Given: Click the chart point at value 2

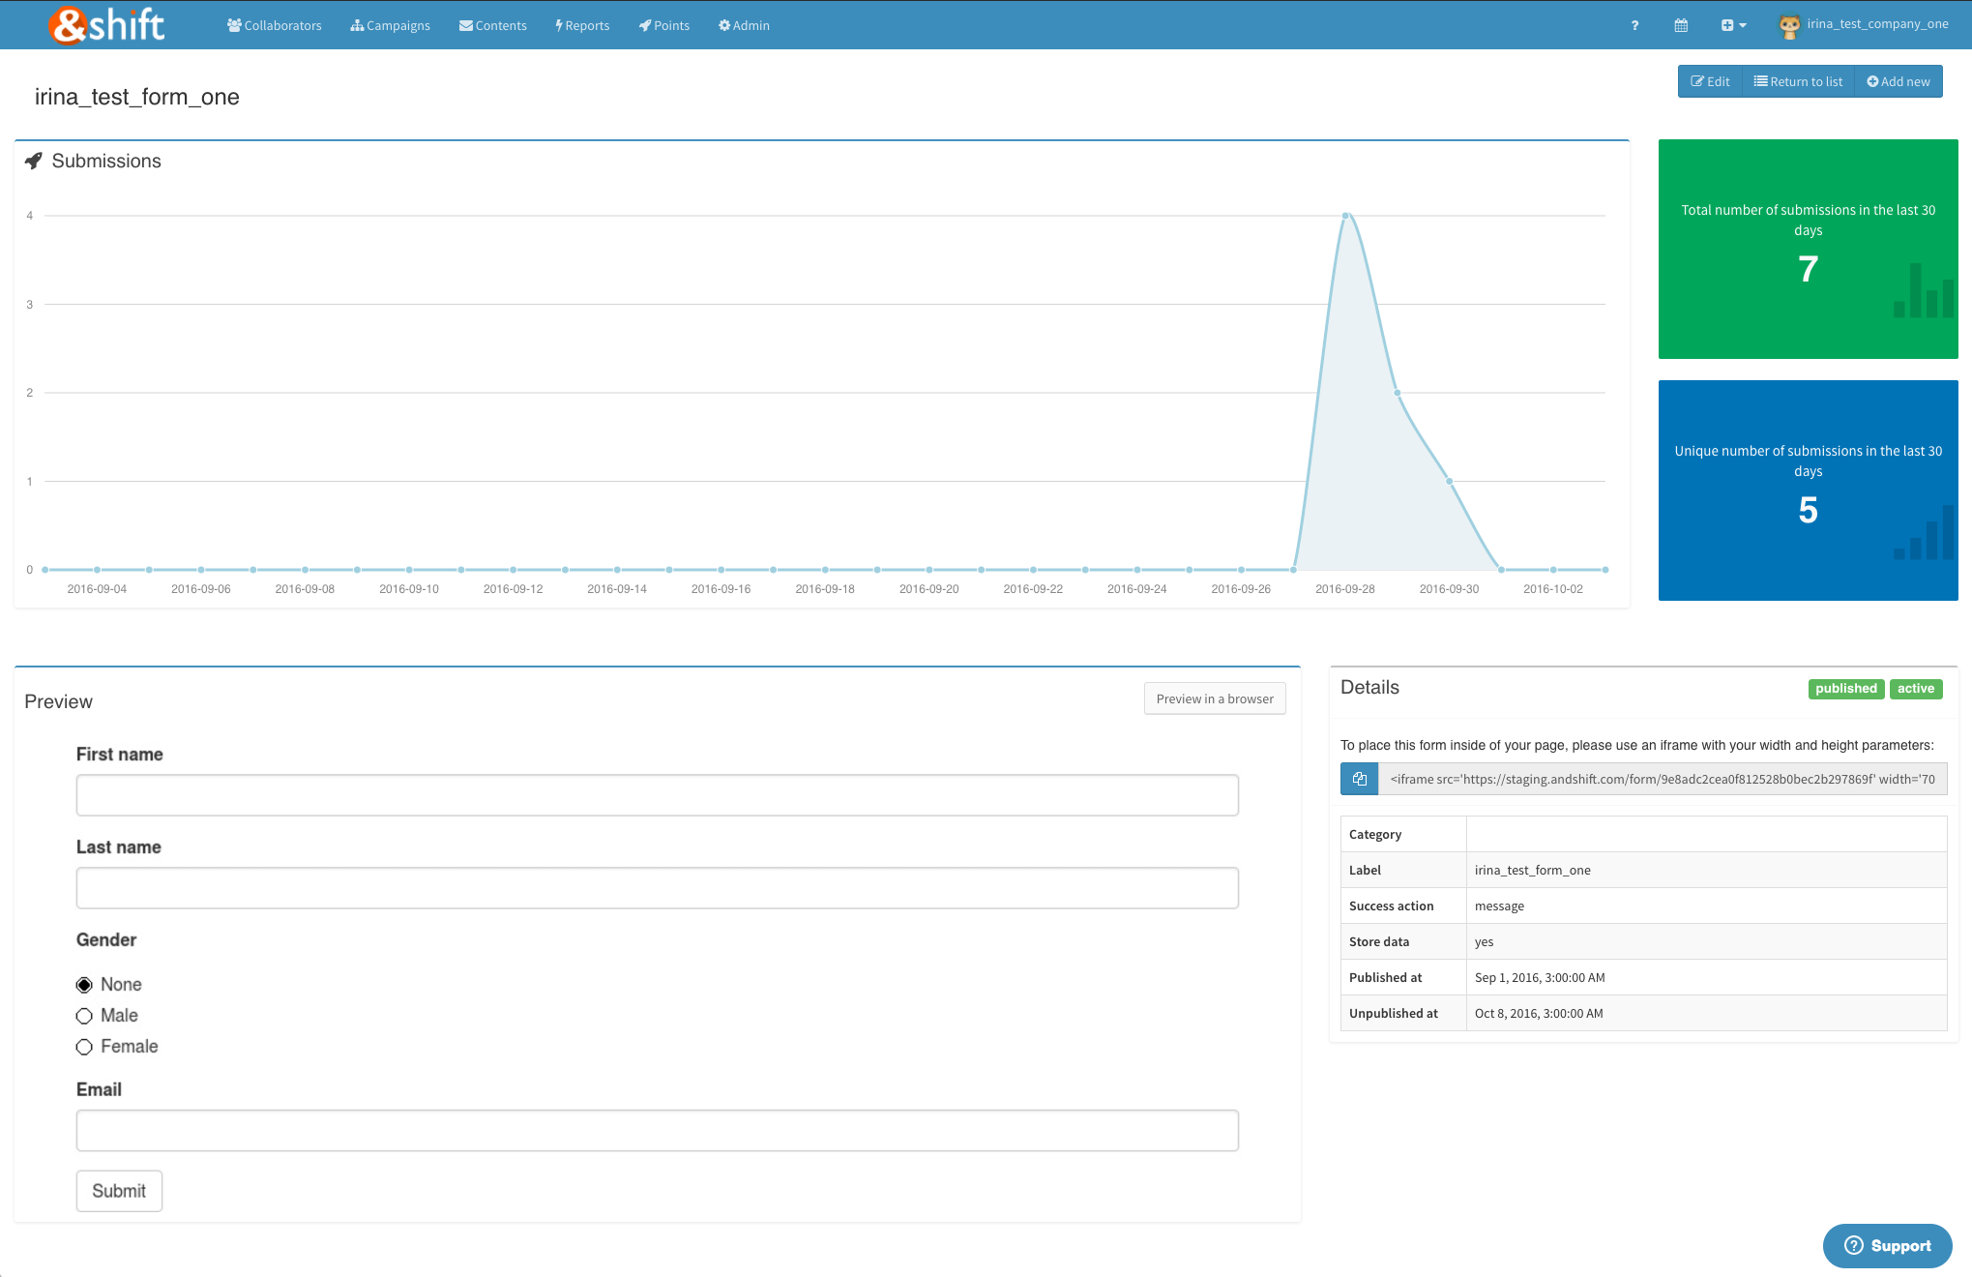Looking at the screenshot, I should coord(1398,393).
